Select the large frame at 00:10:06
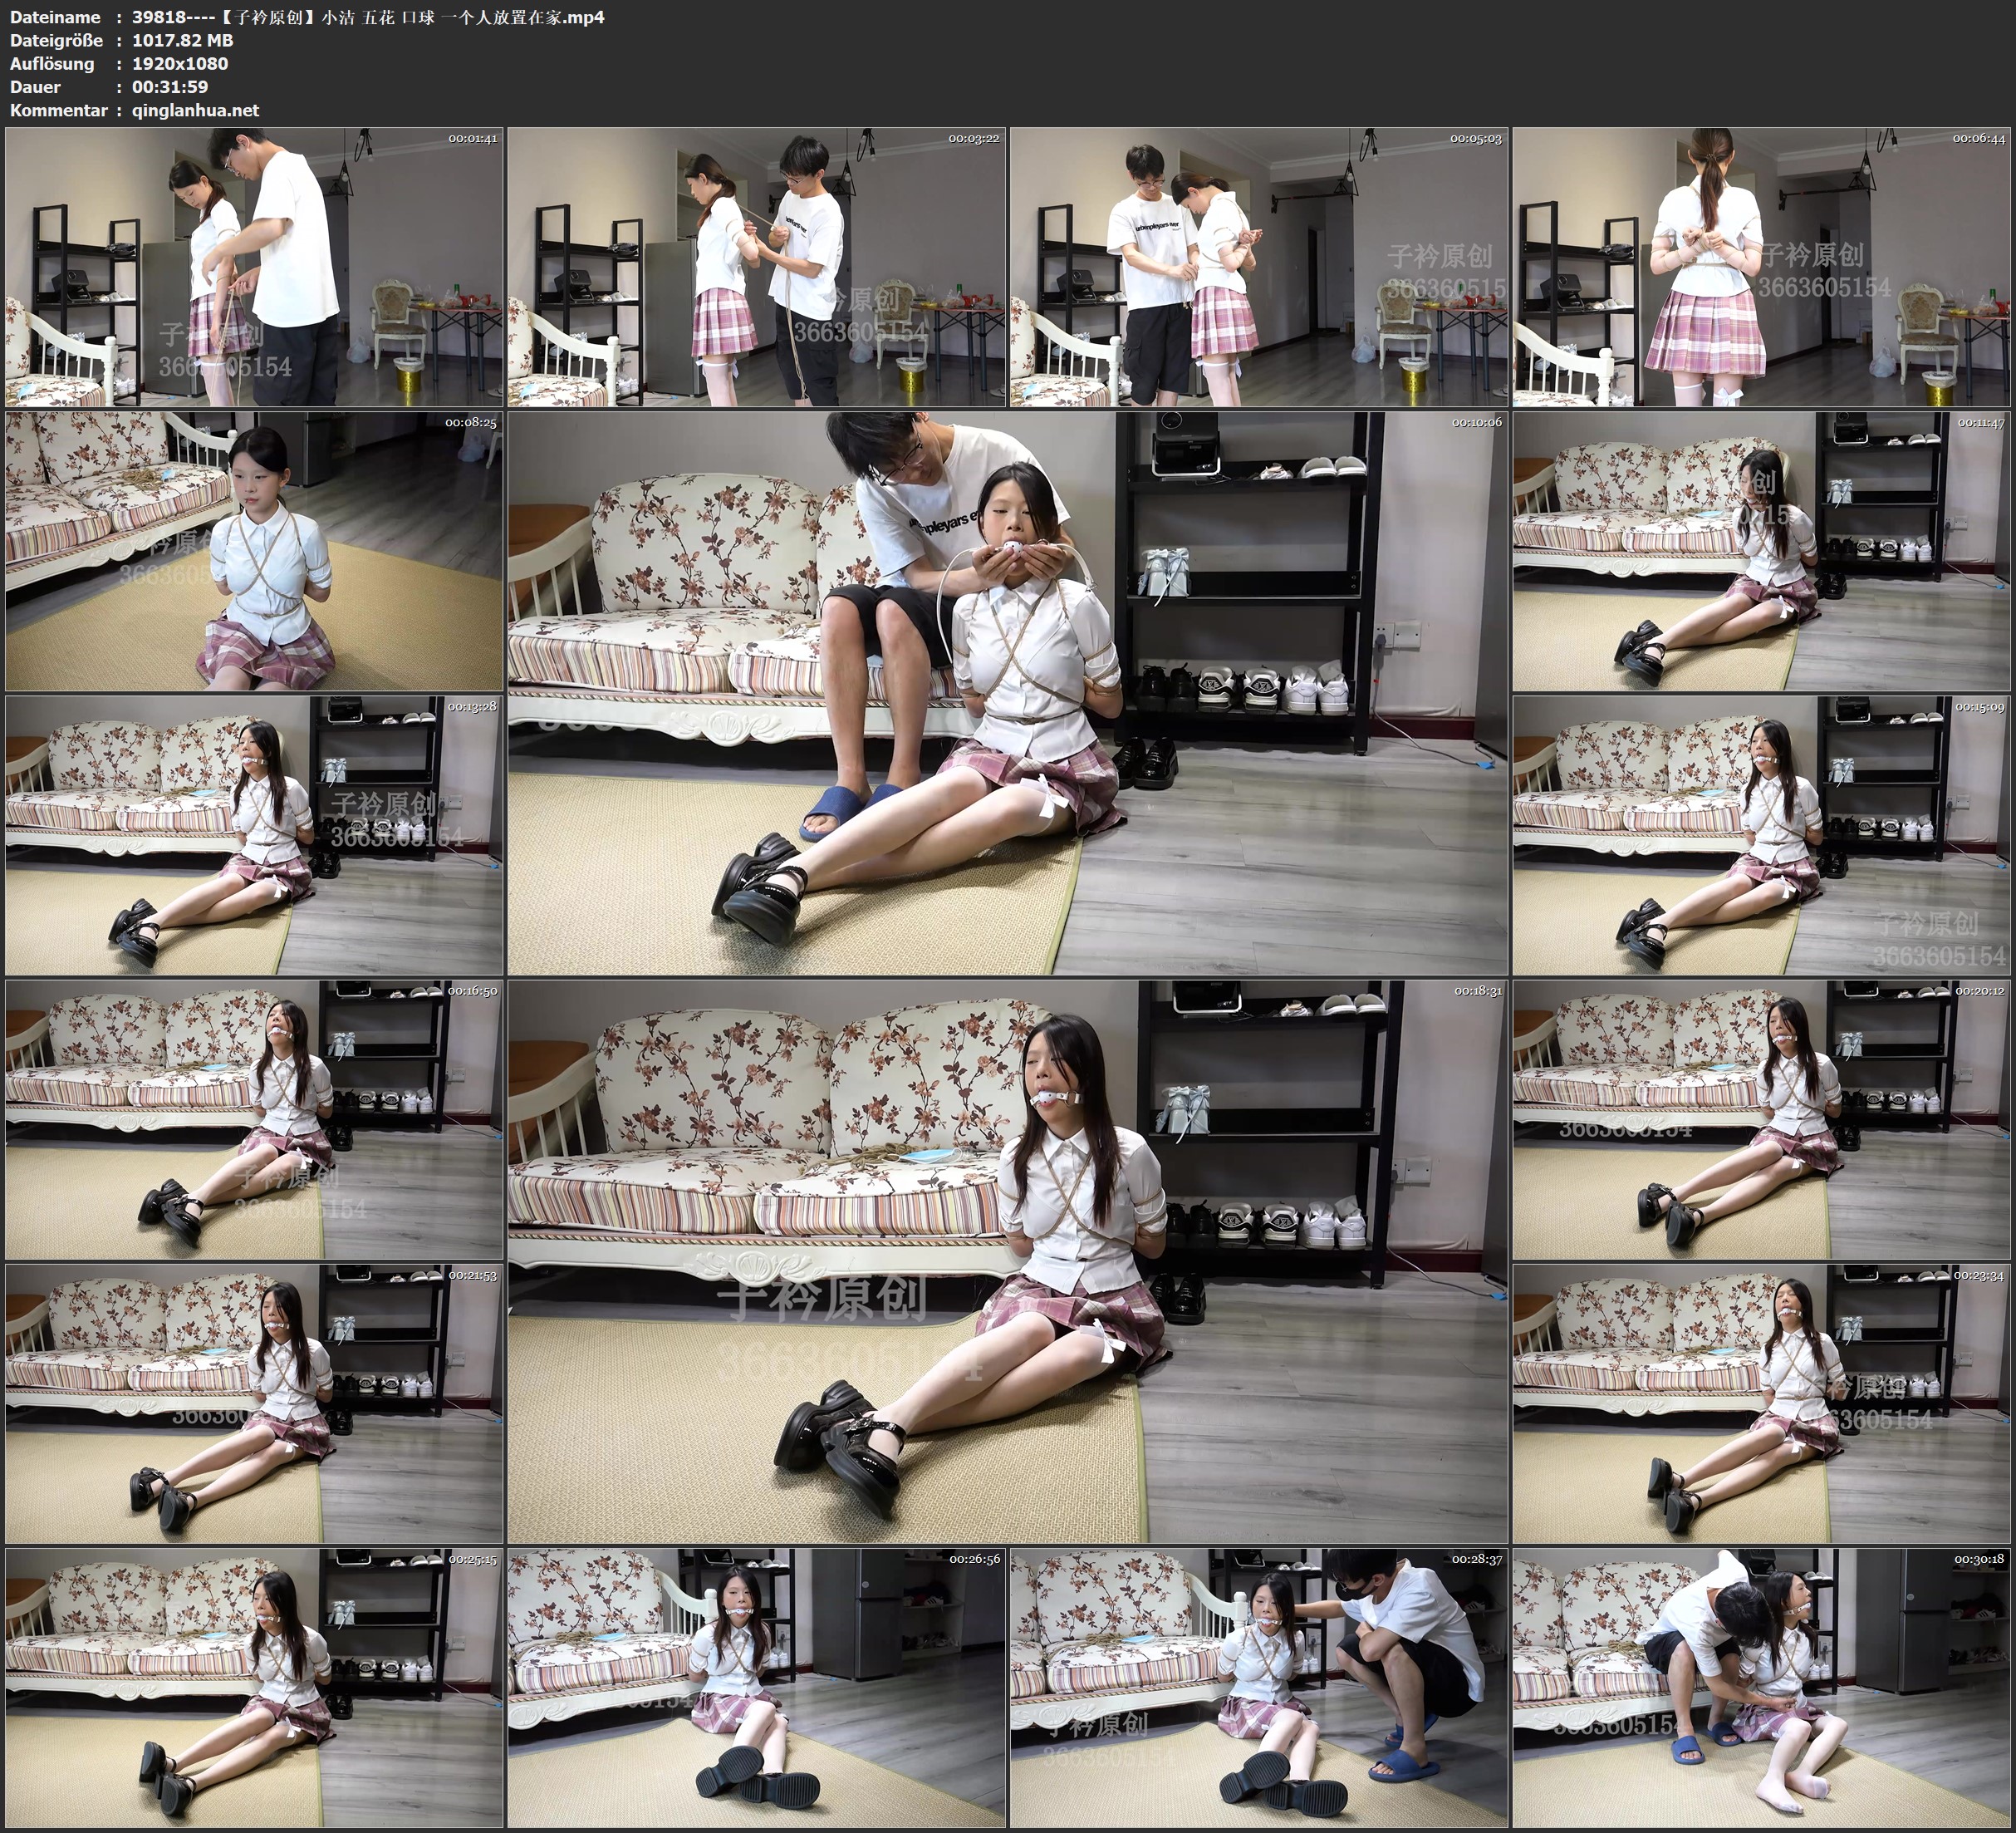 [x=1007, y=692]
